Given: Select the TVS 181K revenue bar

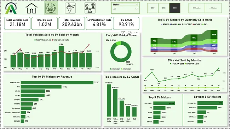Looking at the screenshot, I should 41,87.
